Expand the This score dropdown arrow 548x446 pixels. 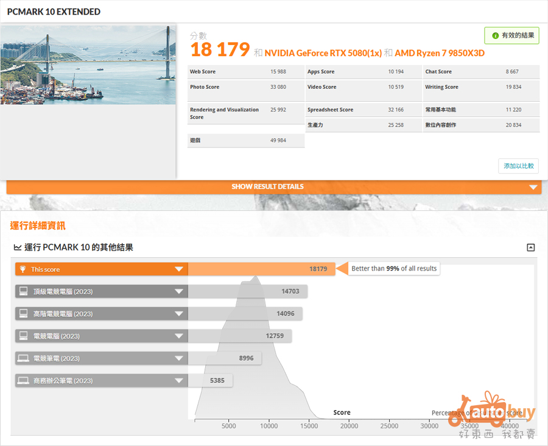point(179,269)
